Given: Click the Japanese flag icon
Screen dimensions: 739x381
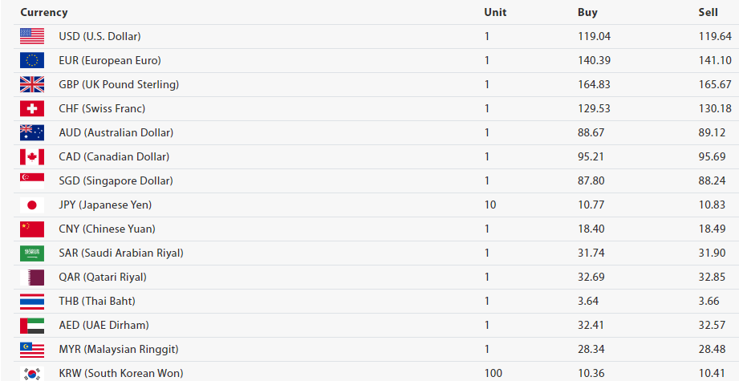Looking at the screenshot, I should [32, 205].
